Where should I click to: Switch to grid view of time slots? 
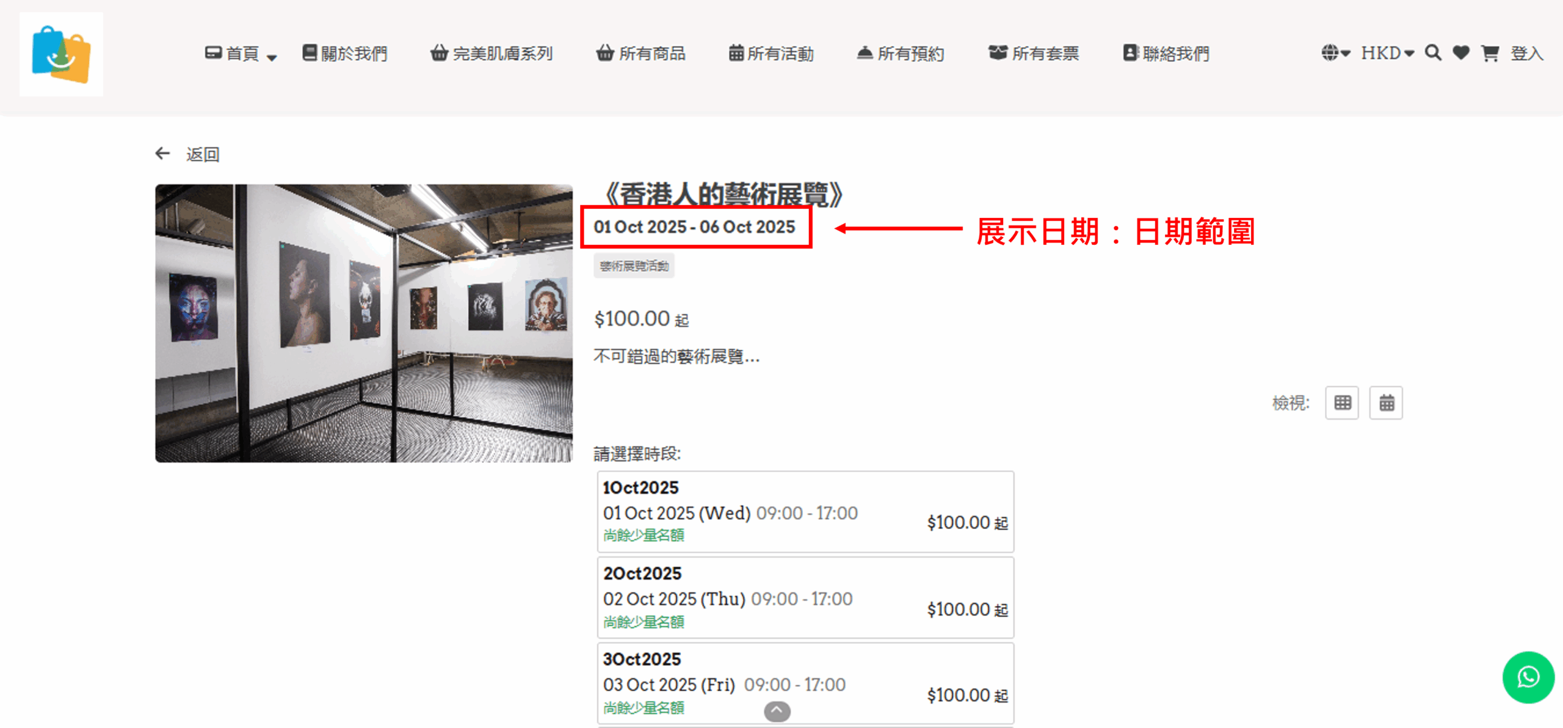point(1342,403)
